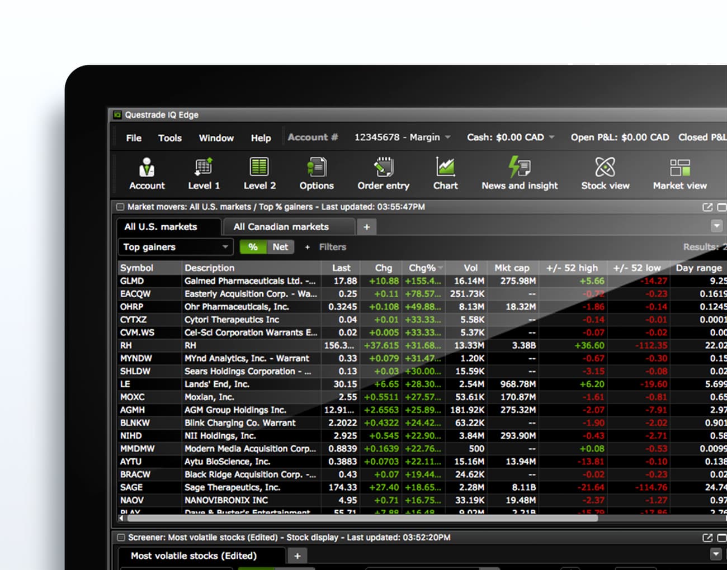The height and width of the screenshot is (570, 727).
Task: Toggle the Market movers panel checkbox
Action: [120, 207]
